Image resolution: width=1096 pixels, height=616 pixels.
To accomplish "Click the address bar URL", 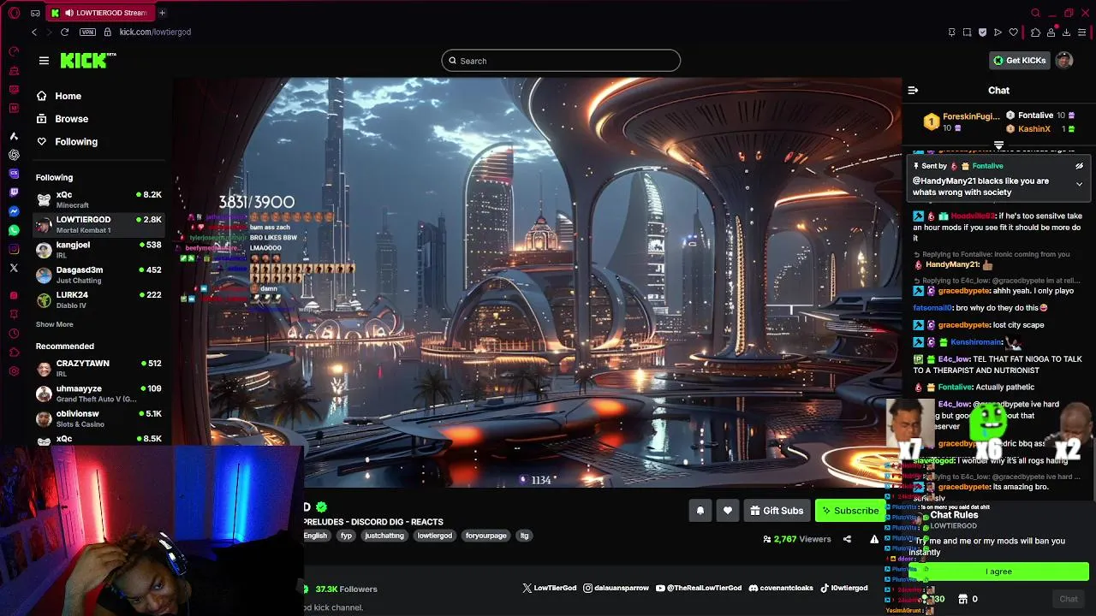I will point(155,32).
